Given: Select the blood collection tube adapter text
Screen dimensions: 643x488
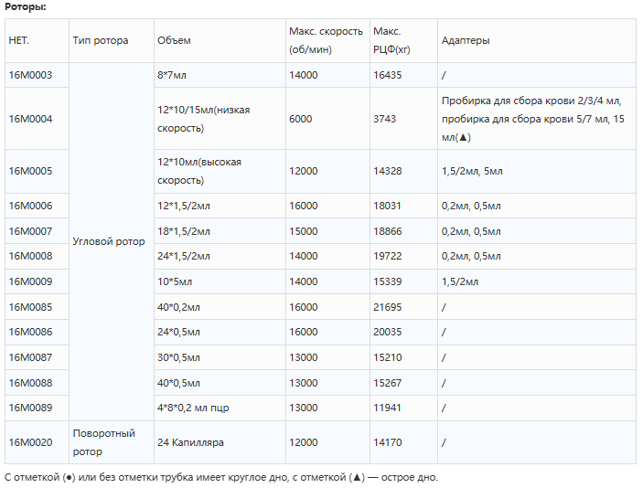Looking at the screenshot, I should 533,119.
